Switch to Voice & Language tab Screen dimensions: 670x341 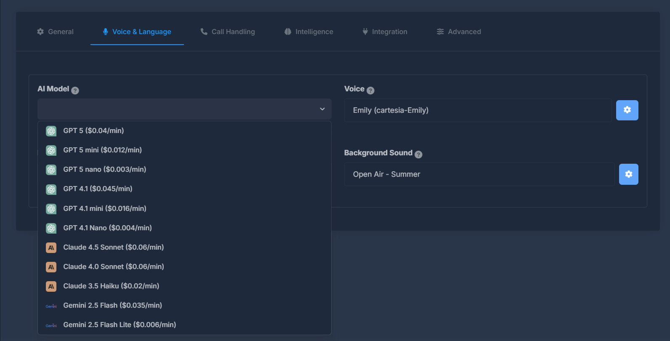point(137,32)
